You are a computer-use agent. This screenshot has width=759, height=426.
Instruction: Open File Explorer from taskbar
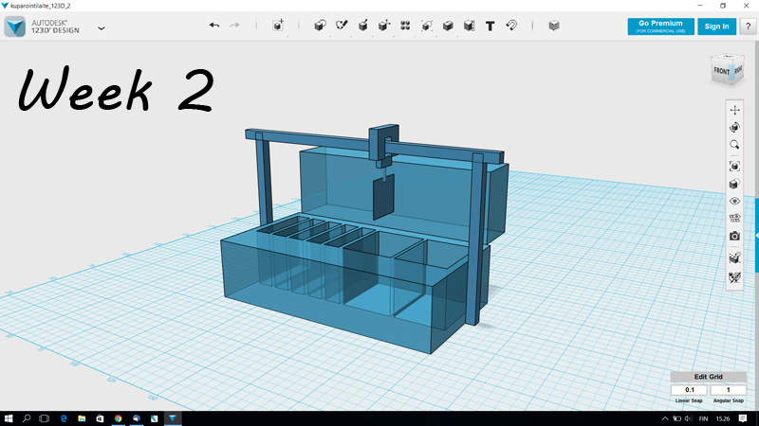[82, 418]
